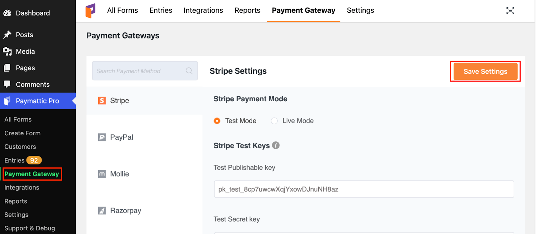Image resolution: width=536 pixels, height=234 pixels.
Task: Click the search magnifier icon
Action: pyautogui.click(x=189, y=71)
